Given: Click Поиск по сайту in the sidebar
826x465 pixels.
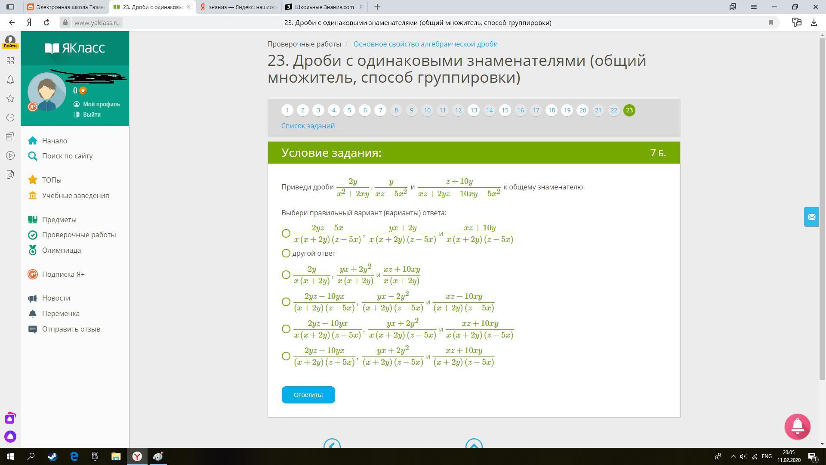Looking at the screenshot, I should (x=67, y=156).
